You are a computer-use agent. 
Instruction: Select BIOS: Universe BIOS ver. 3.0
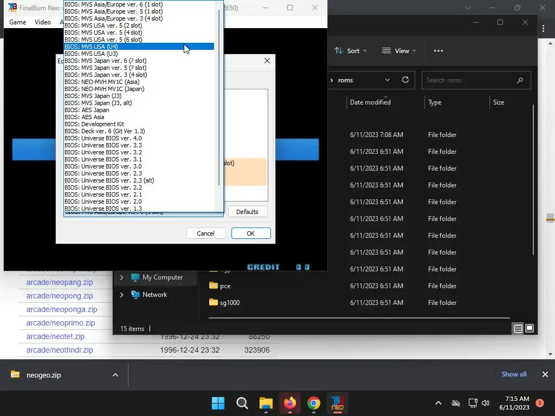[x=139, y=166]
